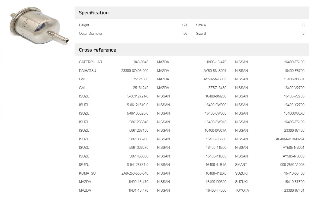
Task: Select Mazda part number 1N05-13-470
Action: (x=216, y=62)
